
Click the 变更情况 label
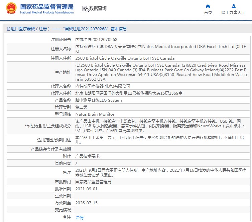click(63, 210)
